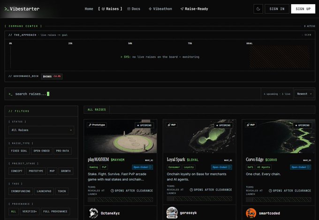The width and height of the screenshot is (319, 220).
Task: Toggle LAUNCHPAD tag filter
Action: coord(44,191)
